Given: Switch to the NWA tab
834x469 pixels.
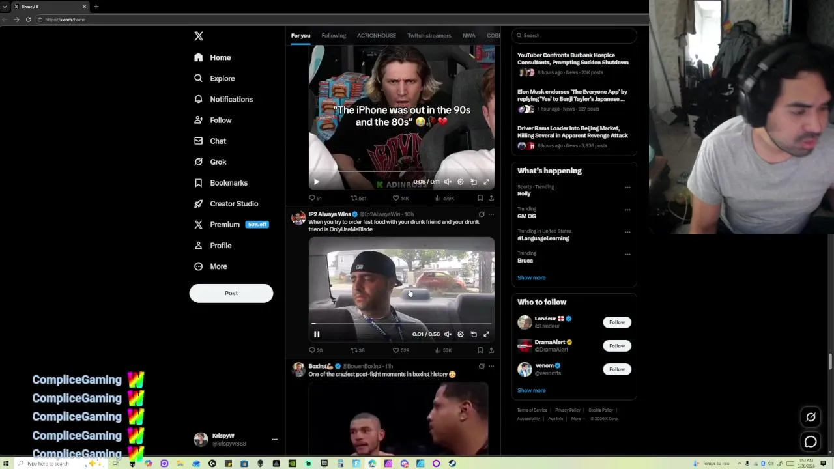Looking at the screenshot, I should [468, 35].
